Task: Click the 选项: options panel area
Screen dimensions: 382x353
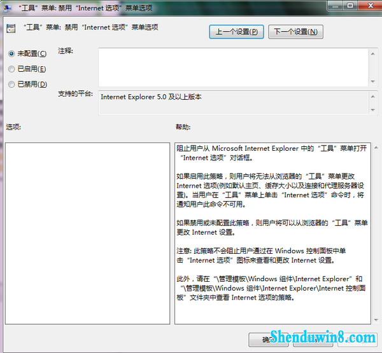Action: 87,233
